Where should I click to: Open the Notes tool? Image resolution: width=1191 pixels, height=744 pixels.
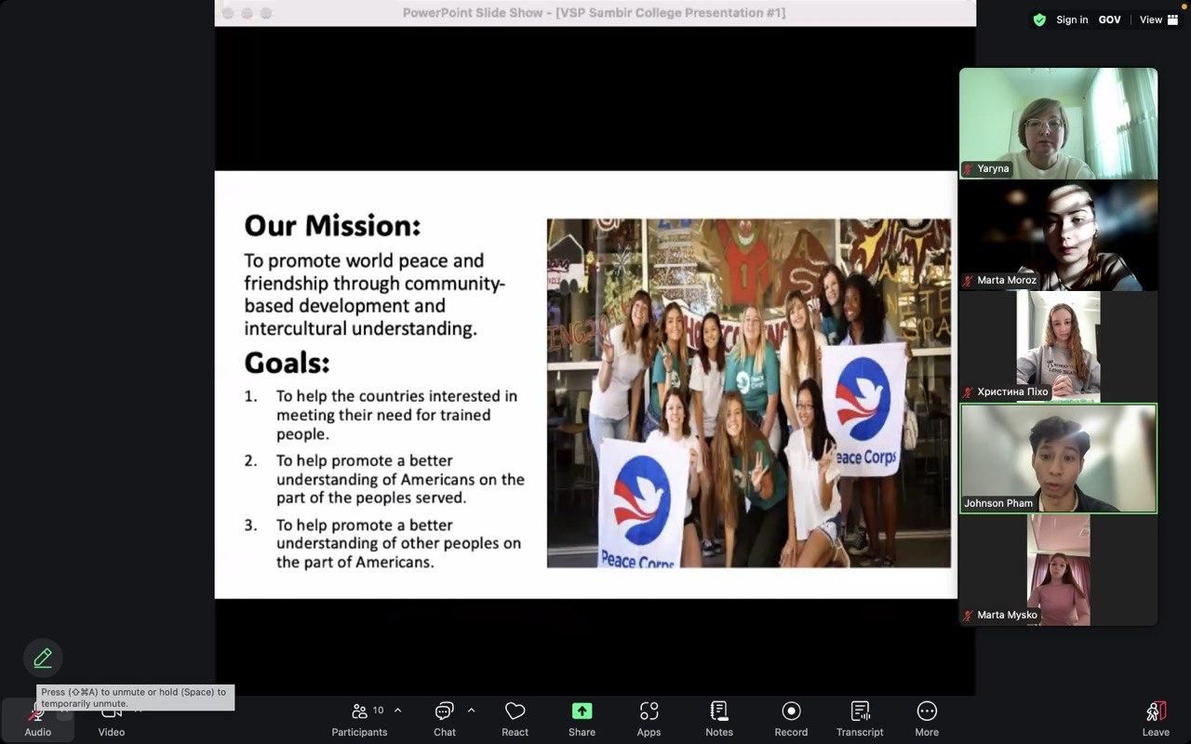click(x=719, y=719)
